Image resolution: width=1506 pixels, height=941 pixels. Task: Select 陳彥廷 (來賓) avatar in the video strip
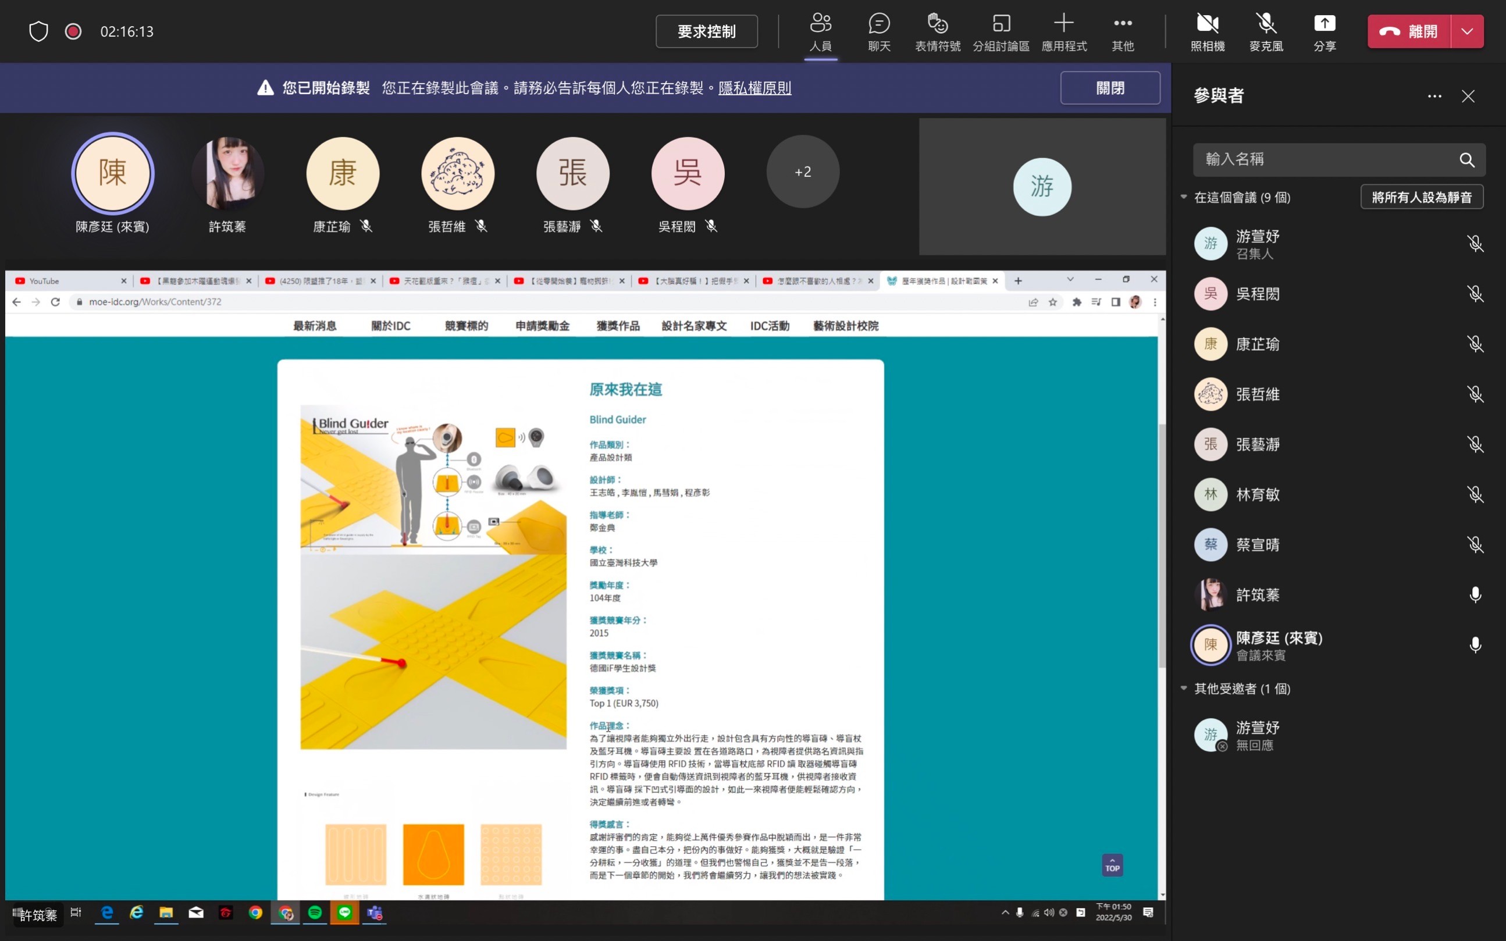pos(113,173)
